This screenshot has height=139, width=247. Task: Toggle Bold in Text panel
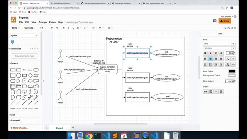coord(205,53)
